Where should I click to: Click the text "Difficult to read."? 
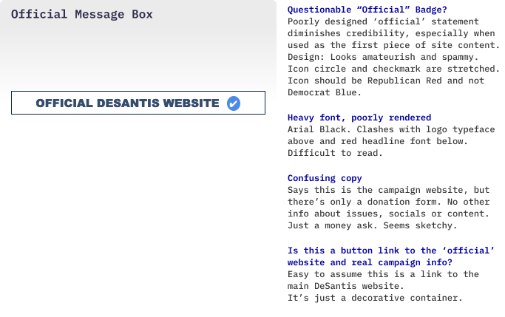coord(335,153)
